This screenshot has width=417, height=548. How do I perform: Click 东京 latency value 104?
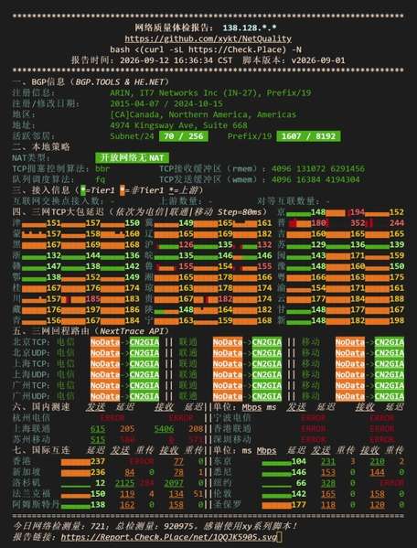click(299, 461)
